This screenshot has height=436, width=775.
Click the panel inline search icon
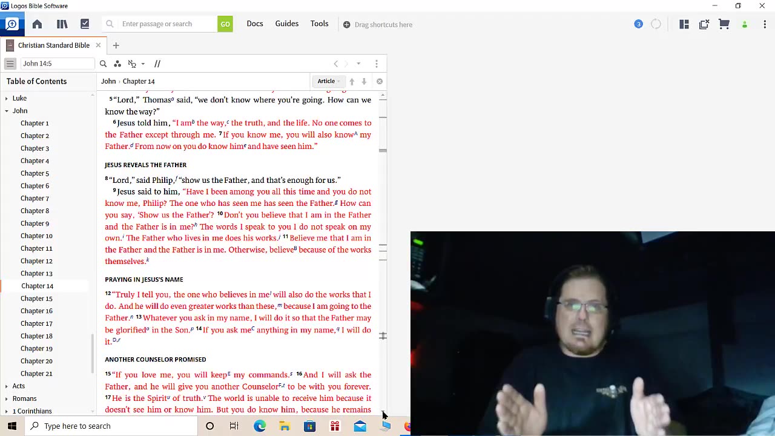(x=103, y=64)
